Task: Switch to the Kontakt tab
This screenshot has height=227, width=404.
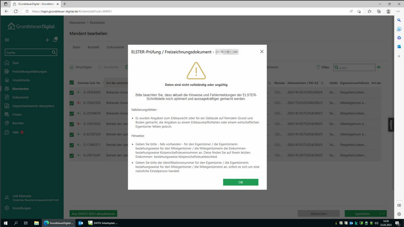Action: [93, 47]
